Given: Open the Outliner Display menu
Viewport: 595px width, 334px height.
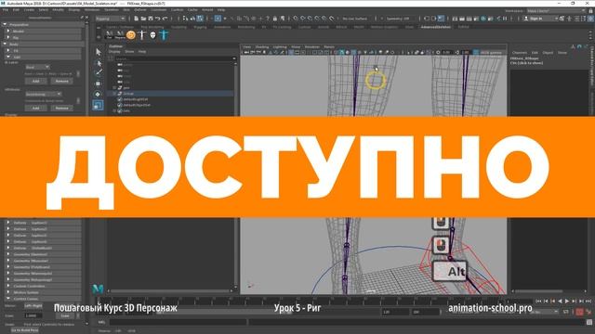Looking at the screenshot, I should (114, 52).
